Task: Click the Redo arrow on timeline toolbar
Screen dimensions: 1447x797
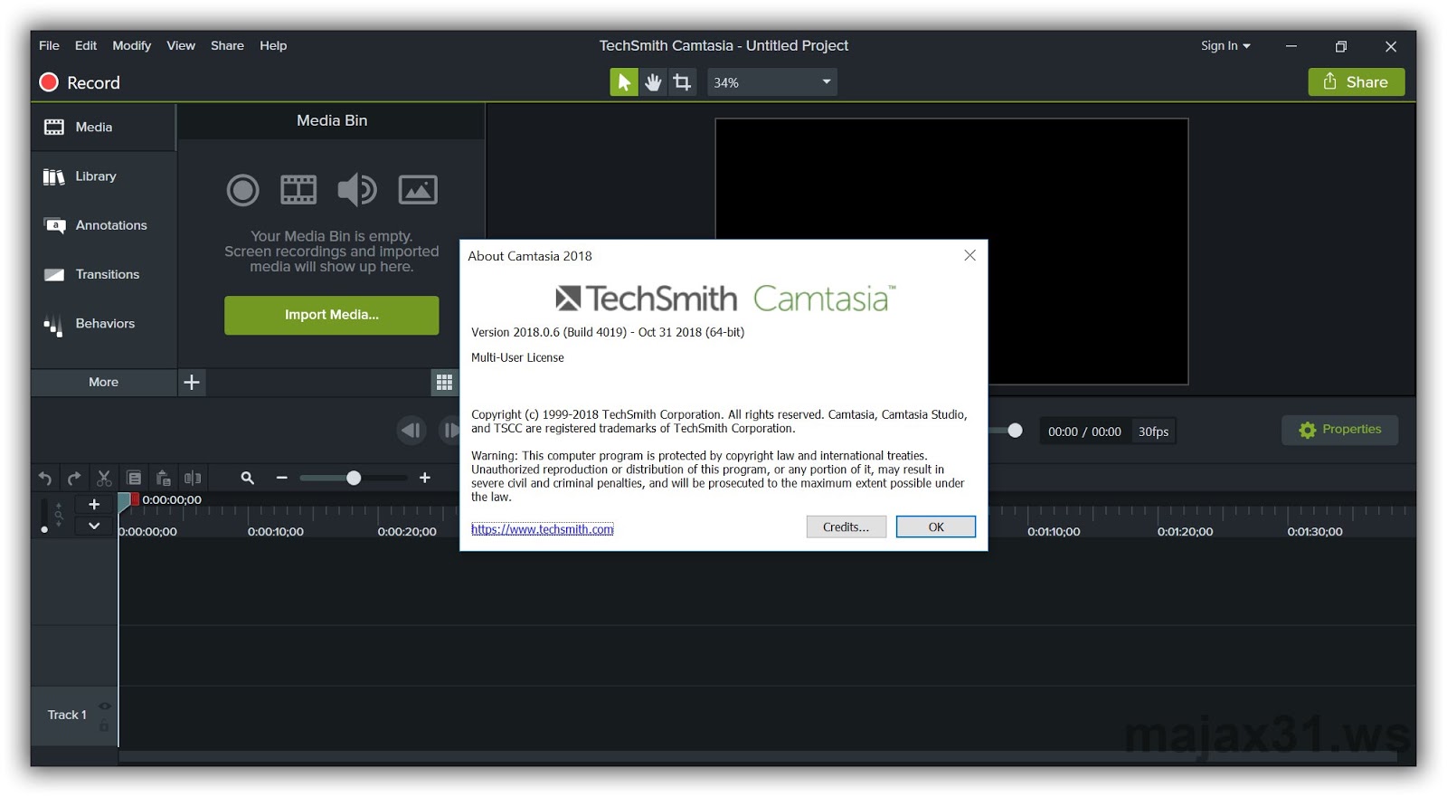Action: 74,478
